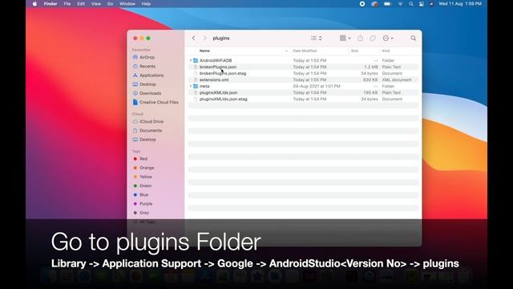Screen dimensions: 513x289
Task: Click the Finder search magnifier icon
Action: coord(414,38)
